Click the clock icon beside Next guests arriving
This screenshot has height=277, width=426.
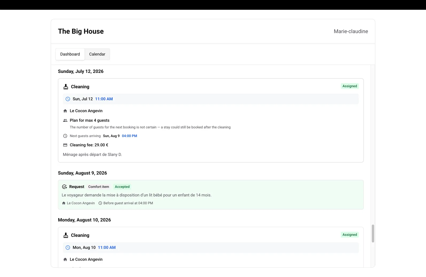(x=65, y=136)
